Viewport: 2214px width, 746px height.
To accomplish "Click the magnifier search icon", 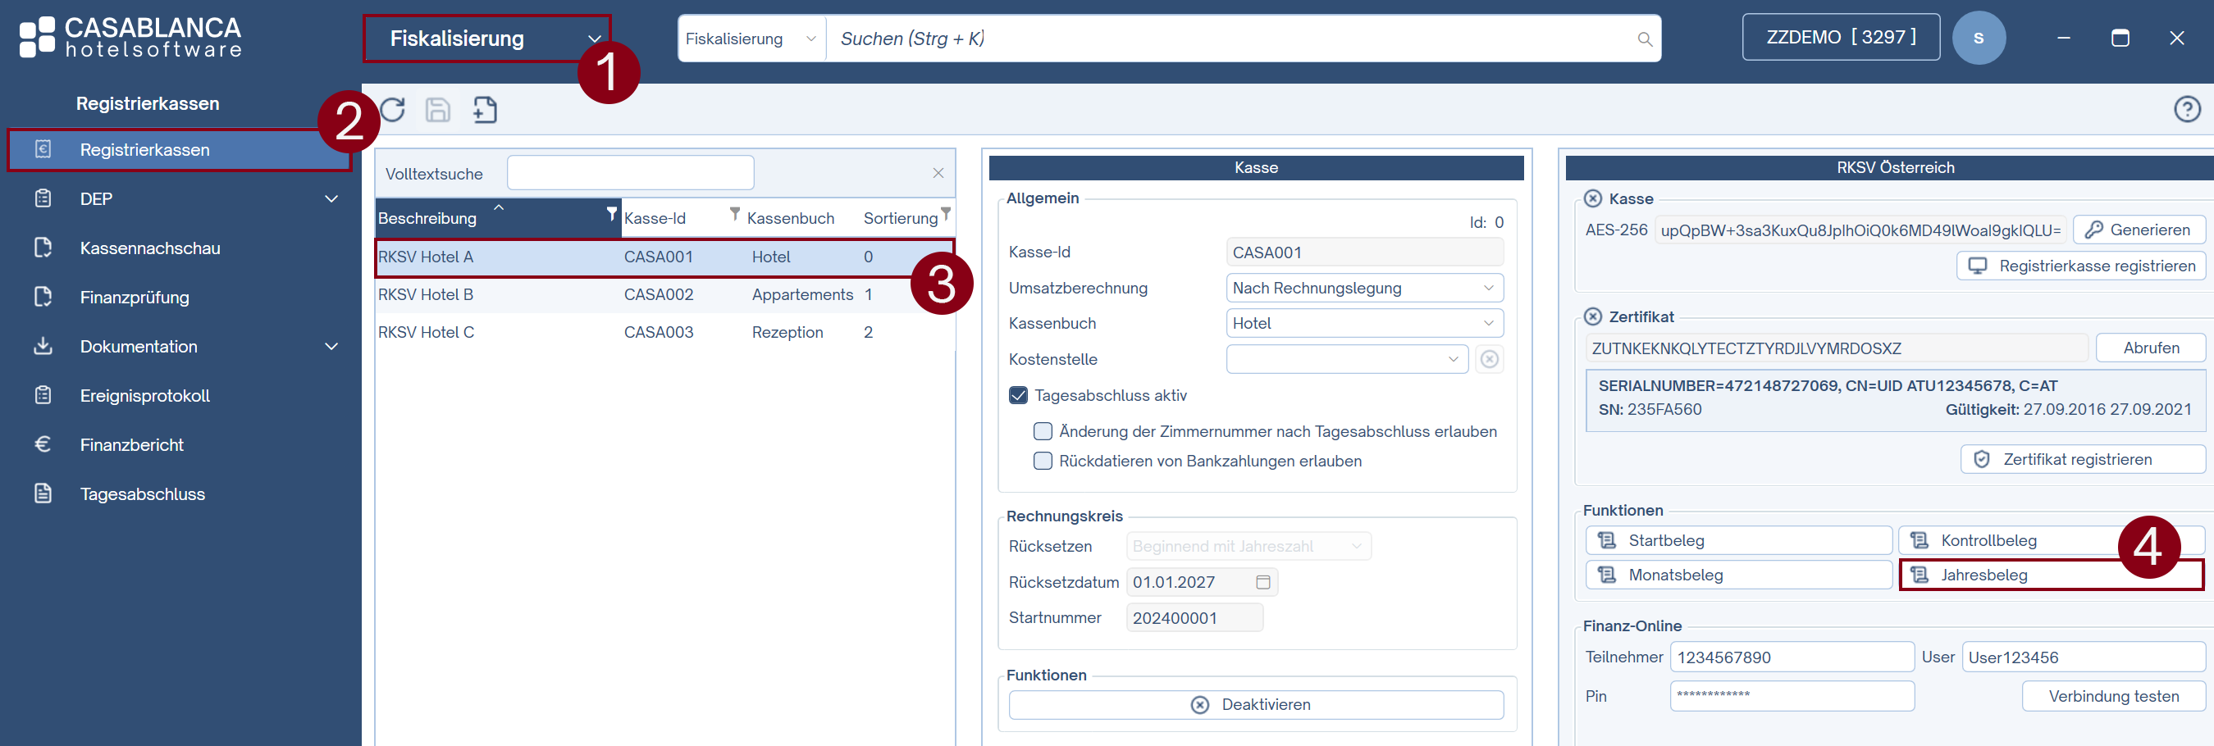I will (1644, 39).
